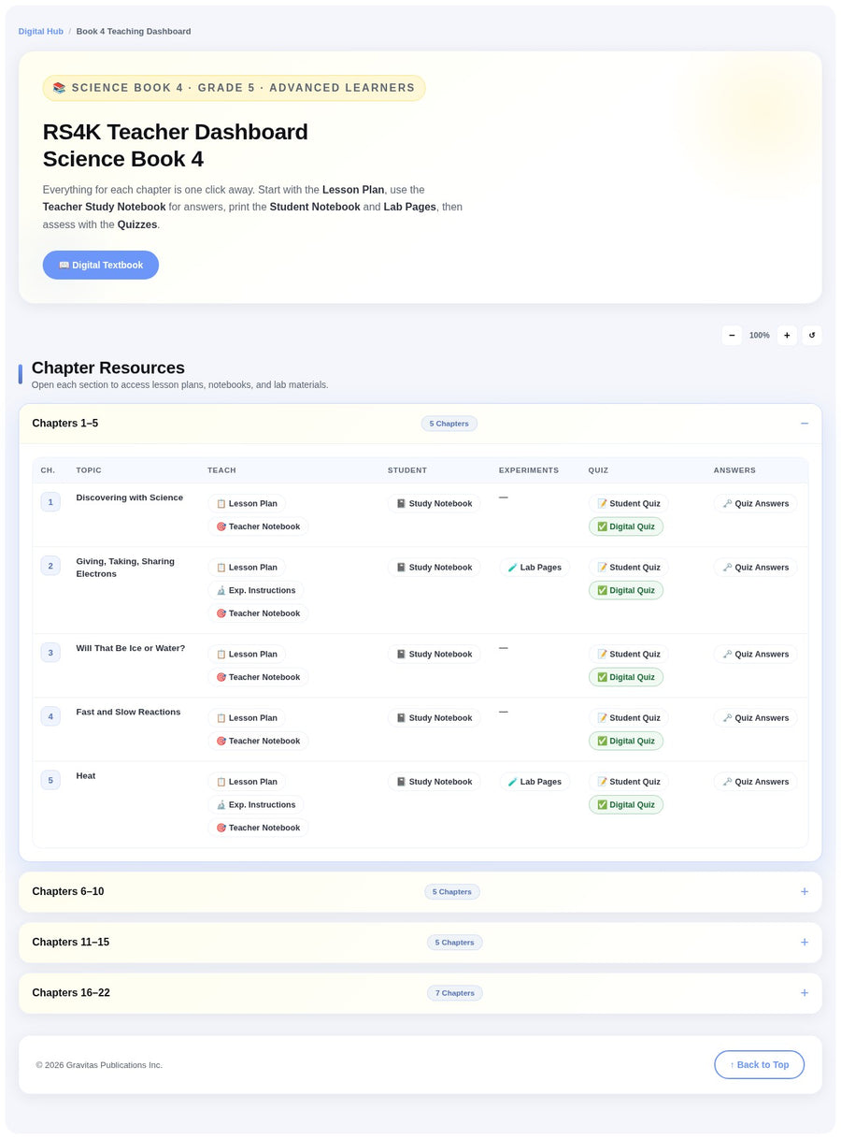This screenshot has width=841, height=1139.
Task: Open Lab Pages for chapter 2
Action: pyautogui.click(x=535, y=567)
